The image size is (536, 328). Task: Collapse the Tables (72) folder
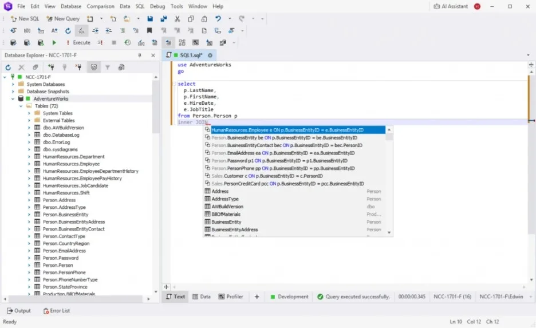[x=21, y=106]
